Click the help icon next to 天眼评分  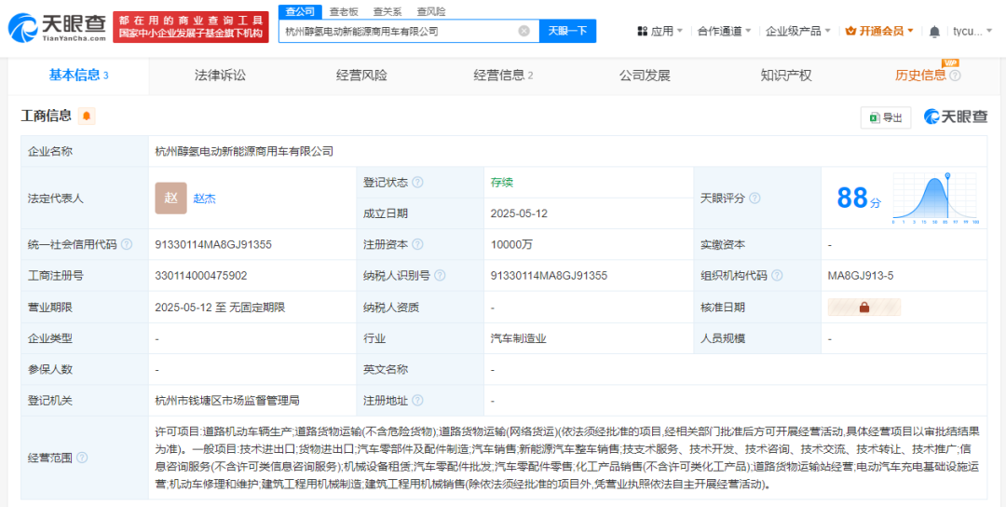(x=754, y=199)
